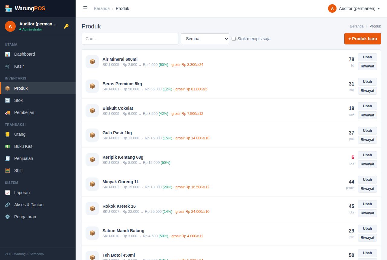Click the box icon of Air Mineral 600ml
Screen dimensions: 387x260
(x=92, y=62)
